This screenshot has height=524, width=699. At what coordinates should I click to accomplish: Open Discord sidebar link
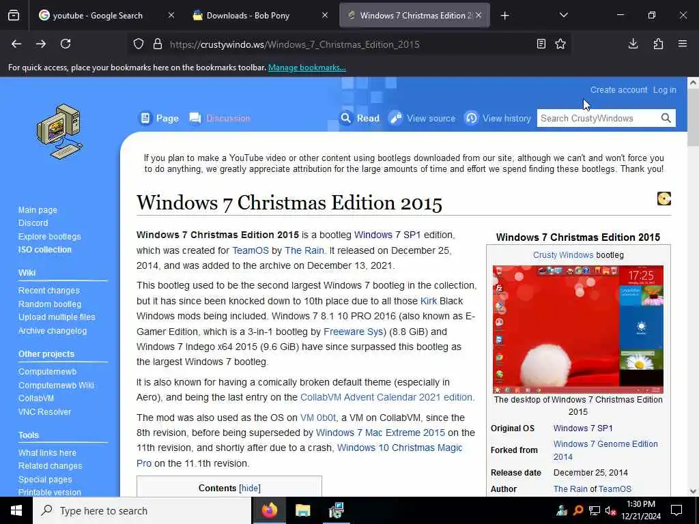[x=33, y=223]
